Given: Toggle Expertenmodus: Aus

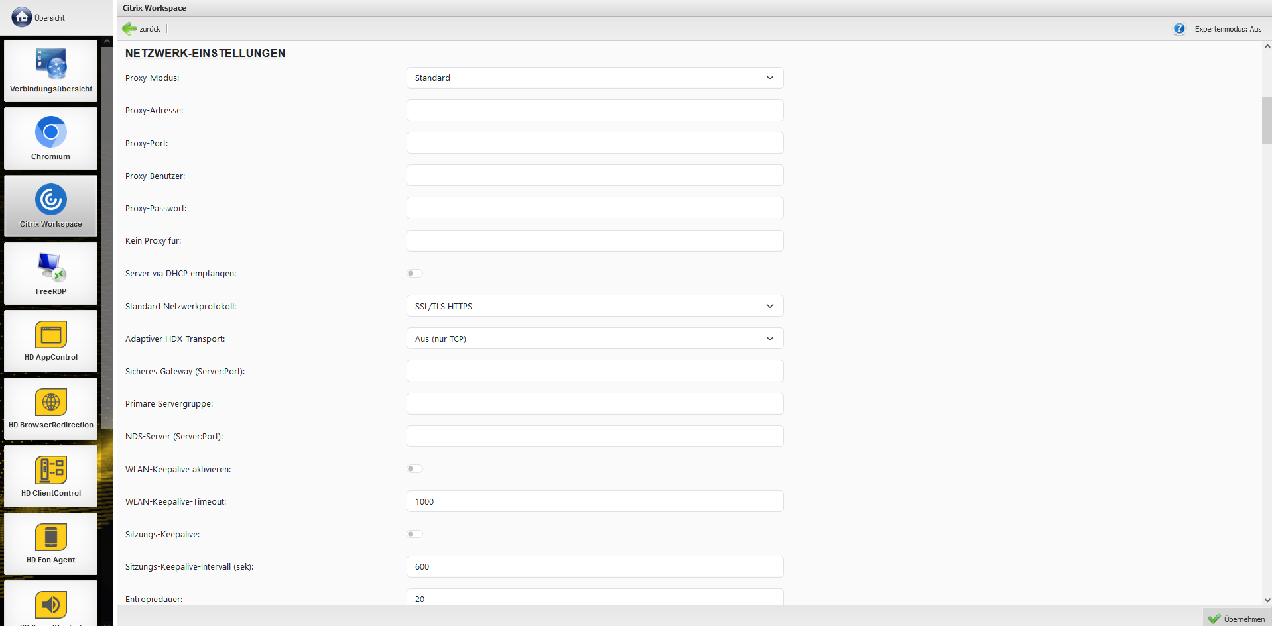Looking at the screenshot, I should pyautogui.click(x=1228, y=29).
